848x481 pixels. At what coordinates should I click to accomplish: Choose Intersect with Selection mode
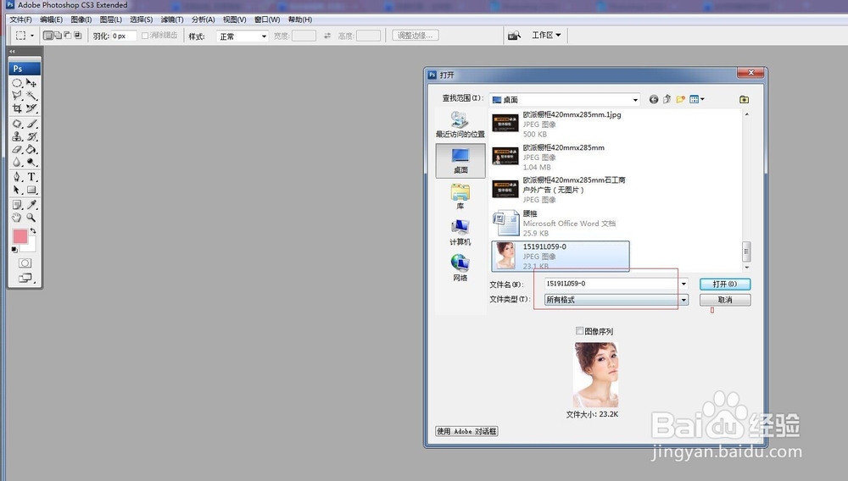click(78, 36)
